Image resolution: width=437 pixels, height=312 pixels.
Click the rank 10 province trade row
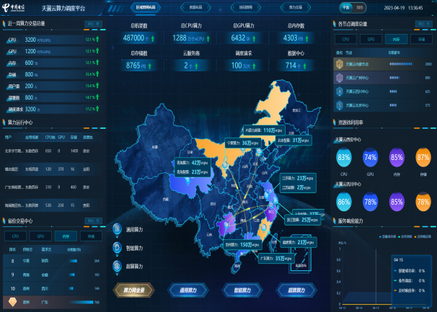[x=54, y=288]
